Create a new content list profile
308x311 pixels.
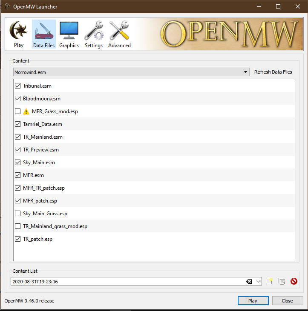click(269, 281)
